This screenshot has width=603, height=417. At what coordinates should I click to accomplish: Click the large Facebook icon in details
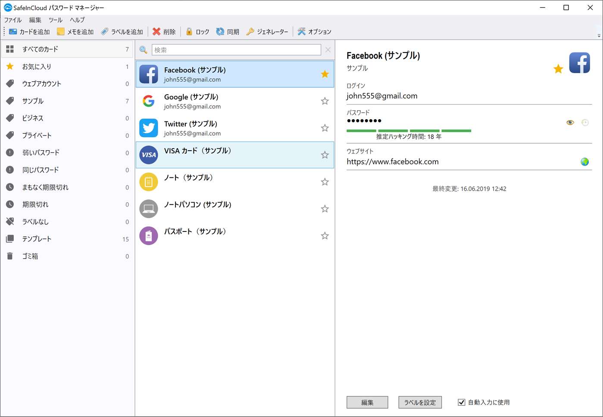click(x=579, y=63)
